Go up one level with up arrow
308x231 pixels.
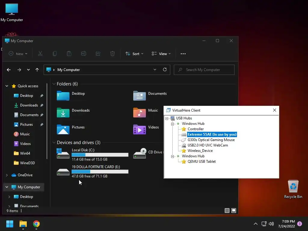(37, 70)
